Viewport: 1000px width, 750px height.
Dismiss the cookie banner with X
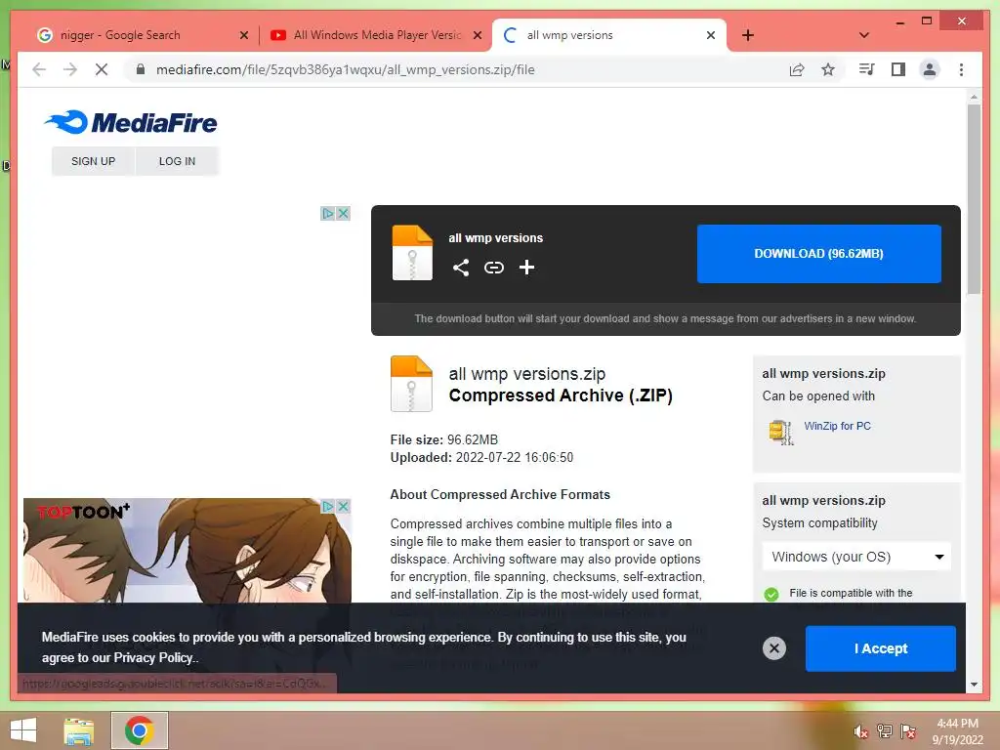[774, 648]
